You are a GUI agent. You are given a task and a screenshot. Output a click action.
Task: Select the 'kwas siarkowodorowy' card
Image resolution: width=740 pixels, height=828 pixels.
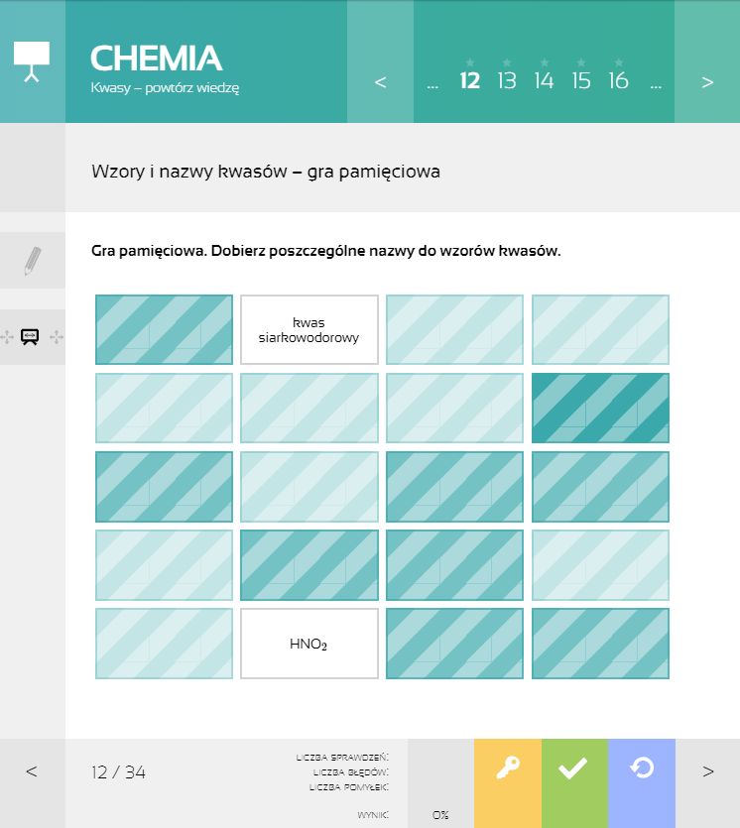[309, 329]
